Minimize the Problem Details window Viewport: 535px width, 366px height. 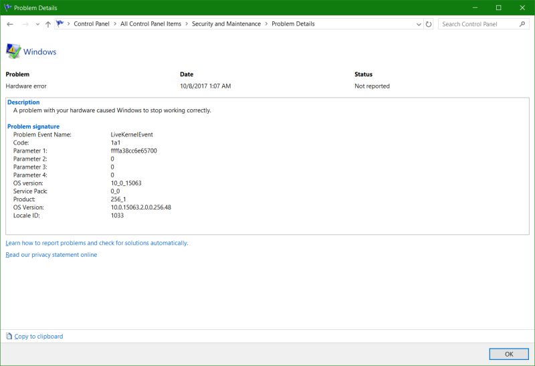click(x=475, y=7)
